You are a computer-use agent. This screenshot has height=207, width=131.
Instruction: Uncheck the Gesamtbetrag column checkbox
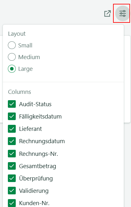tap(12, 166)
